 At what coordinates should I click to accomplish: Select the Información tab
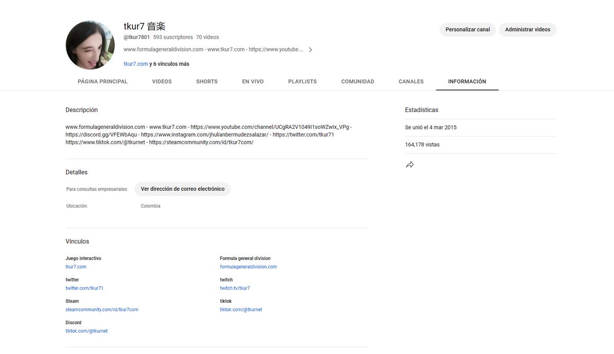point(467,81)
